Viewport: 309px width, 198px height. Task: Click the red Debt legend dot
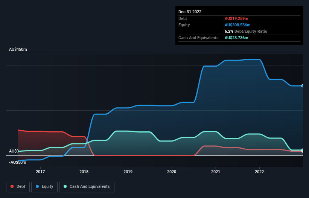(x=12, y=186)
